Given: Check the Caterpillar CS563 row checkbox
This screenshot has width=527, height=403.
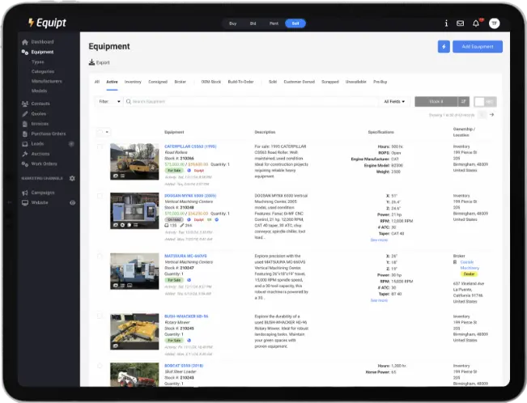Looking at the screenshot, I should (x=100, y=147).
